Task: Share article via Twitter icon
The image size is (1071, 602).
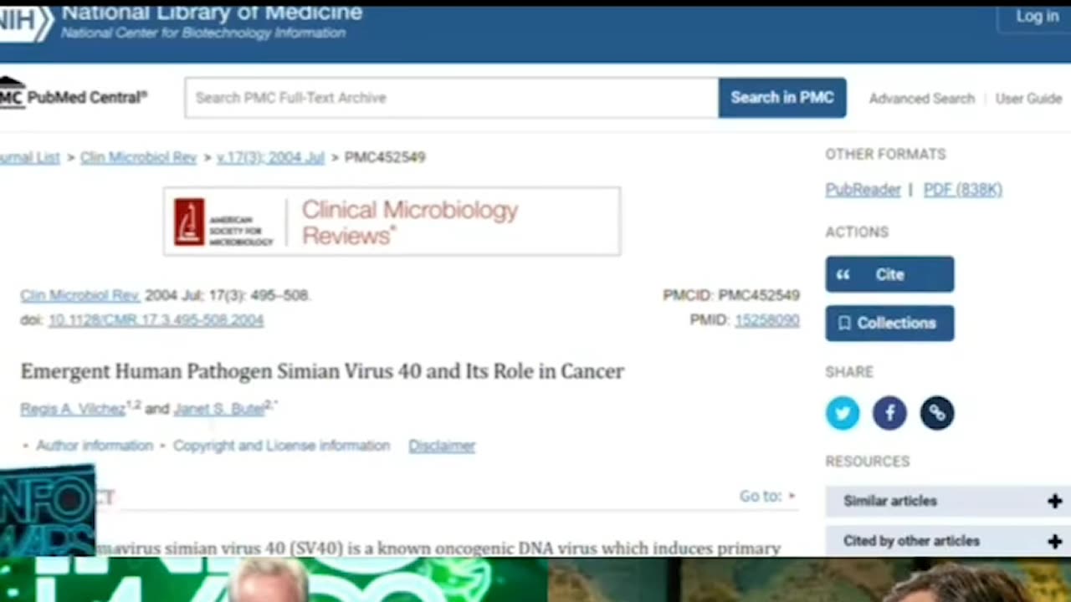Action: point(842,413)
